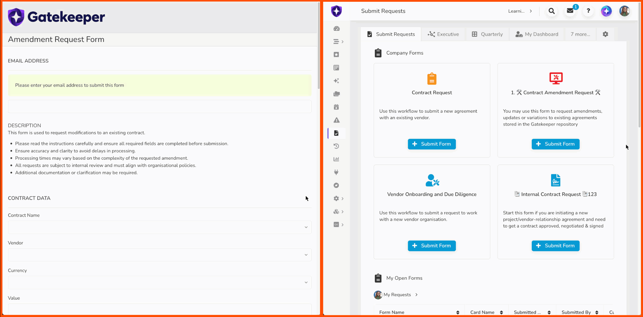Click the starred favorites icon in sidebar
643x317 pixels.
pyautogui.click(x=336, y=55)
